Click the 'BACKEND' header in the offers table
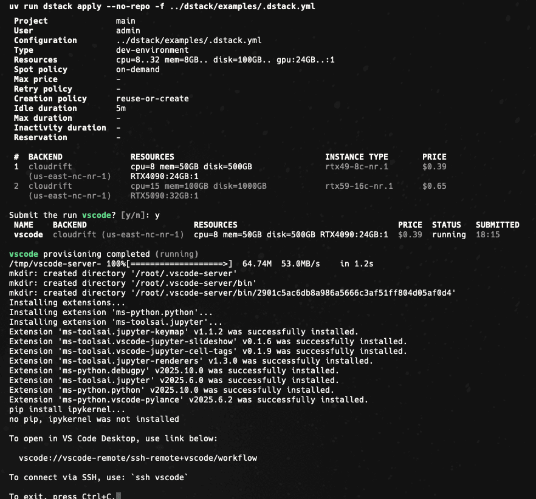The width and height of the screenshot is (536, 499). point(46,157)
